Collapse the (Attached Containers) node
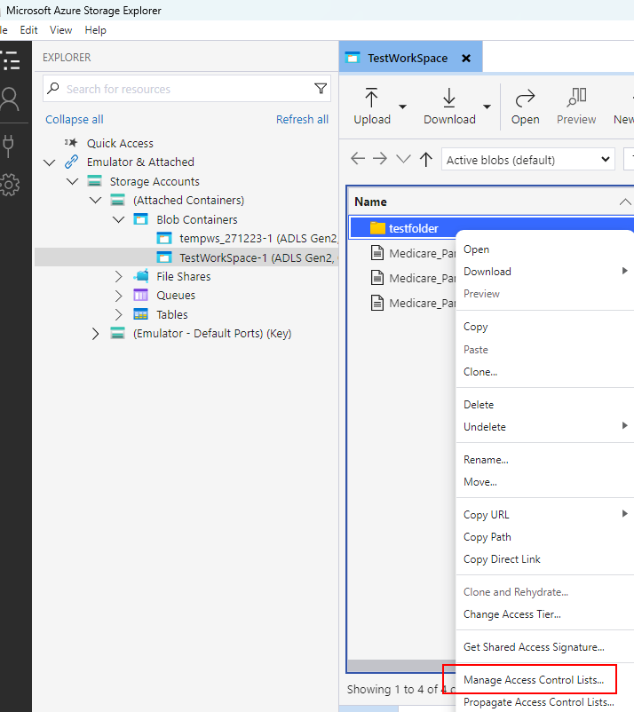634x712 pixels. point(95,201)
